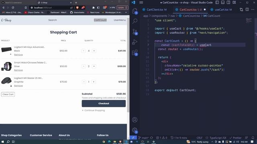Open the VS Code Accounts menu
Viewport: 257px width, 144px height.
[135, 120]
